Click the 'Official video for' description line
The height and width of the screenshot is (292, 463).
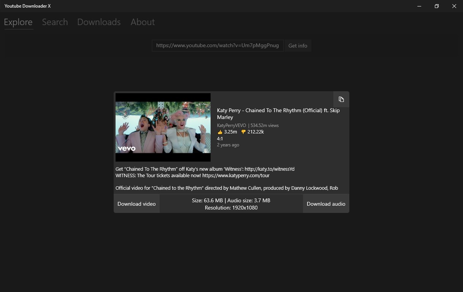(x=227, y=188)
